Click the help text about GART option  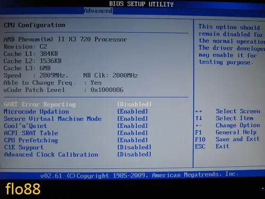tap(232, 45)
